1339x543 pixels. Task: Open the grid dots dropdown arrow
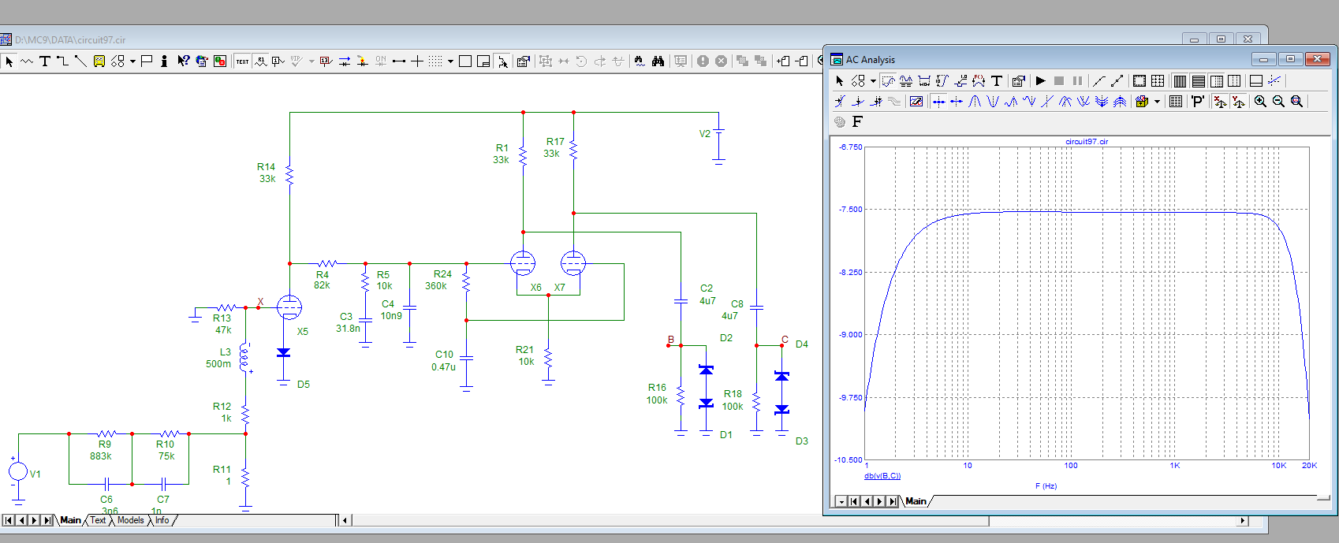point(450,61)
